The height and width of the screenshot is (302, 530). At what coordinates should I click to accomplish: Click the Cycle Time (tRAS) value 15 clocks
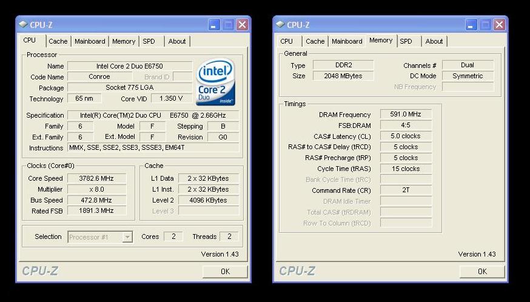pos(406,169)
